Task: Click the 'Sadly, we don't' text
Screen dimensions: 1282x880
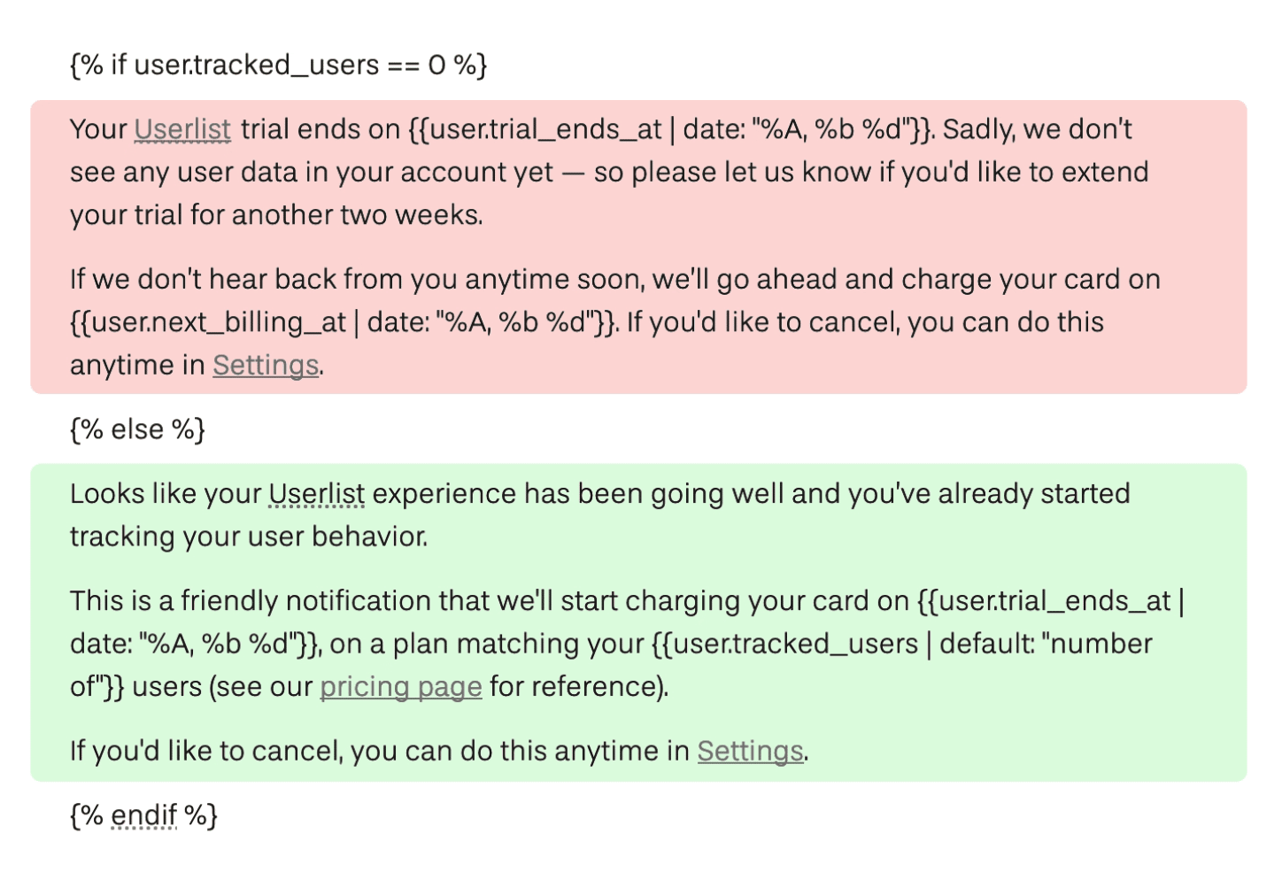Action: pos(1038,130)
